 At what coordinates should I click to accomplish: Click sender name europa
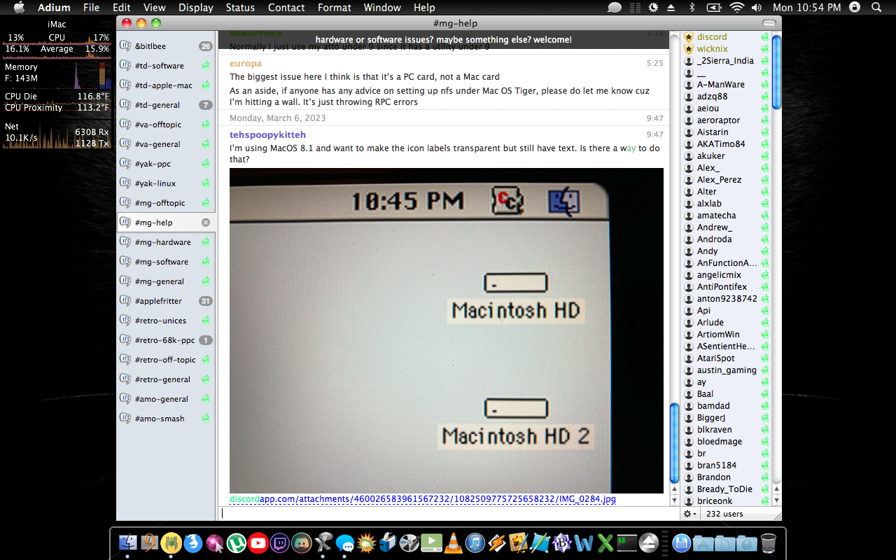coord(246,64)
